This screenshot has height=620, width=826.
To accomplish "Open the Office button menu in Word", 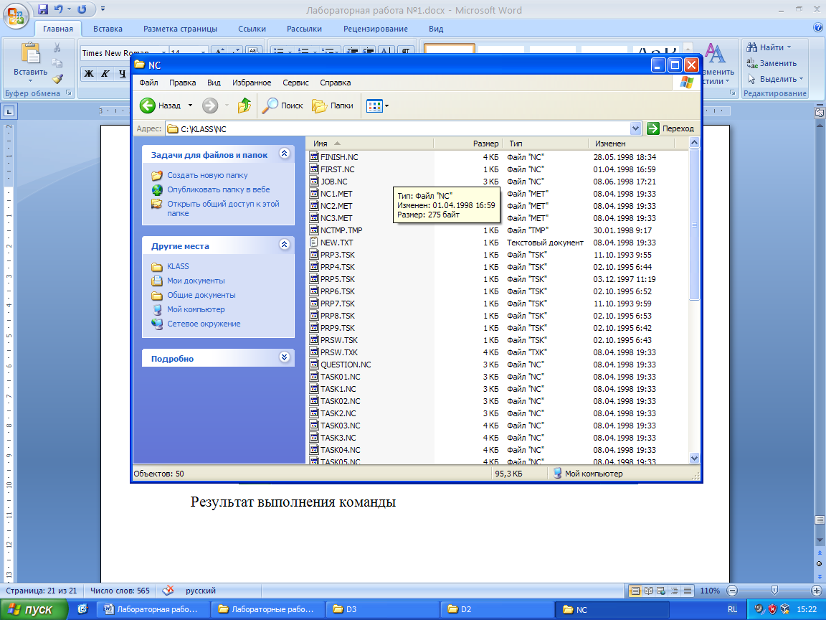I will pos(16,15).
